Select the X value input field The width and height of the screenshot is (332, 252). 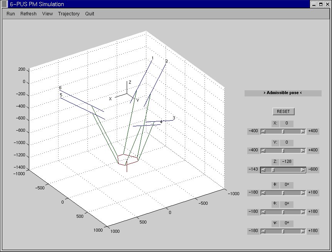tap(287, 123)
